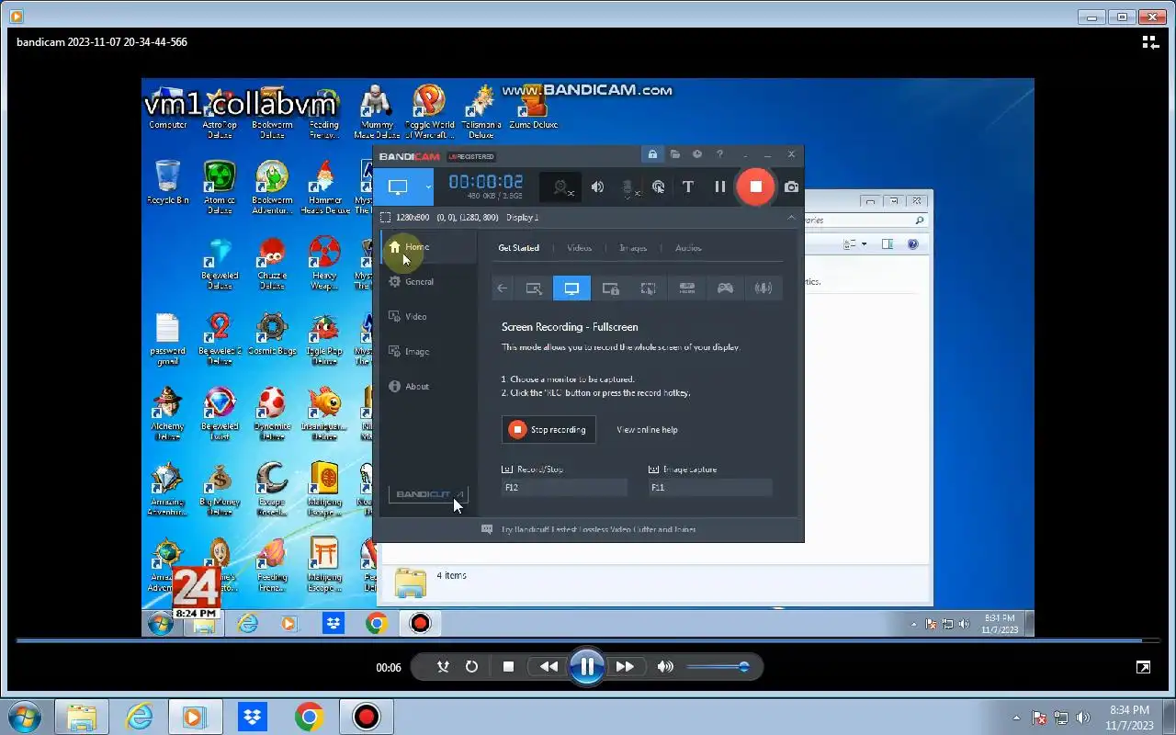Image resolution: width=1176 pixels, height=735 pixels.
Task: Click the Stop recording button
Action: click(x=548, y=430)
